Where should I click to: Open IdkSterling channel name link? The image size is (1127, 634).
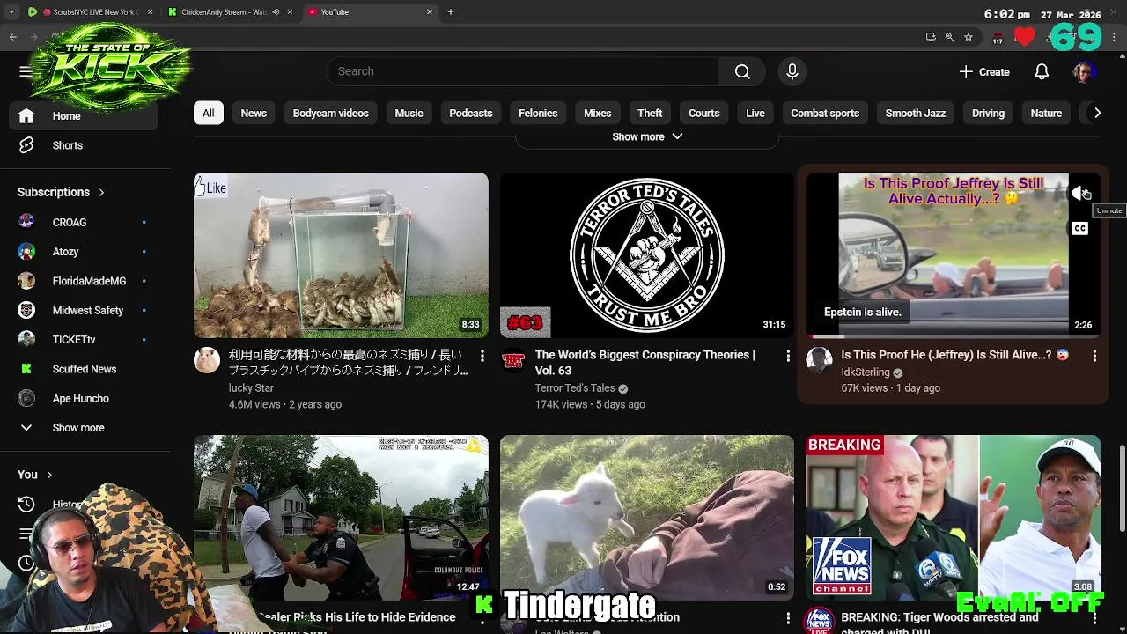tap(866, 372)
